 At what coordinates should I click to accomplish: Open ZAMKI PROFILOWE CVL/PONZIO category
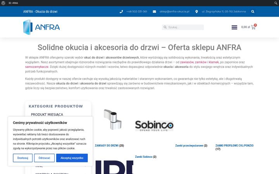234,146
